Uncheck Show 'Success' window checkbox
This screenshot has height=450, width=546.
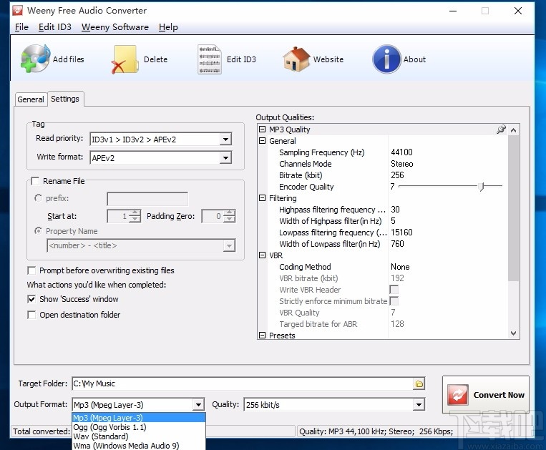31,299
